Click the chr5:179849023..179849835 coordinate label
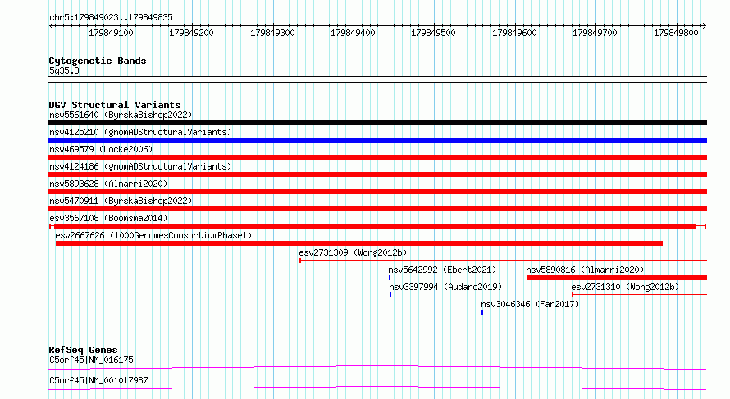Image resolution: width=730 pixels, height=399 pixels. tap(111, 17)
